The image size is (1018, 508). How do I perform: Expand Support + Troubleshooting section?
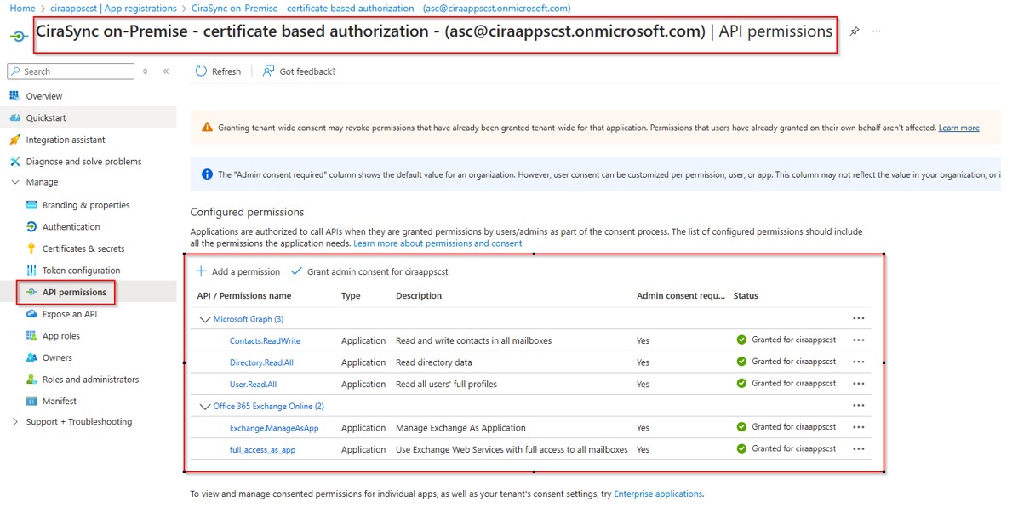click(x=15, y=422)
